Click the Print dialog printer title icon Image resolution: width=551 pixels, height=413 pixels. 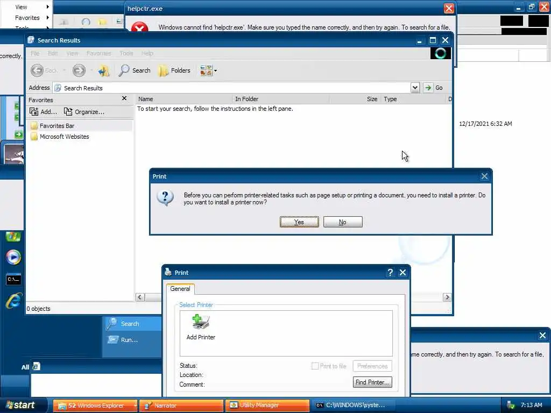click(168, 272)
